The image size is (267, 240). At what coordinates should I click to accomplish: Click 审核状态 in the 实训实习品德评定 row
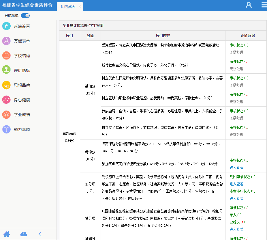click(239, 160)
